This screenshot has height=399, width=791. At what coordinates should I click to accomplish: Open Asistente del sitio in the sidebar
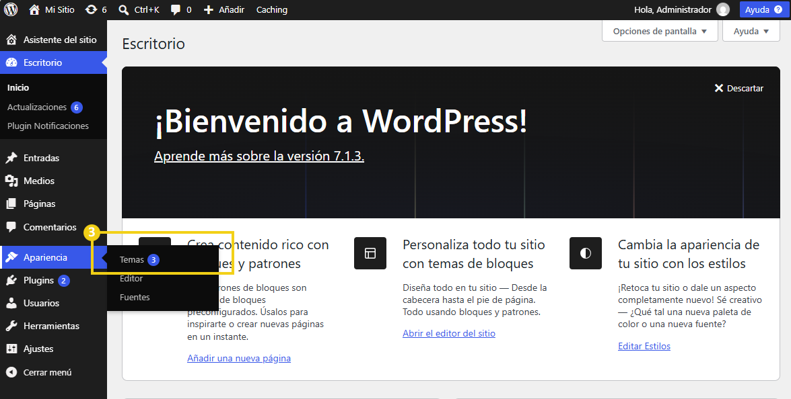(53, 40)
